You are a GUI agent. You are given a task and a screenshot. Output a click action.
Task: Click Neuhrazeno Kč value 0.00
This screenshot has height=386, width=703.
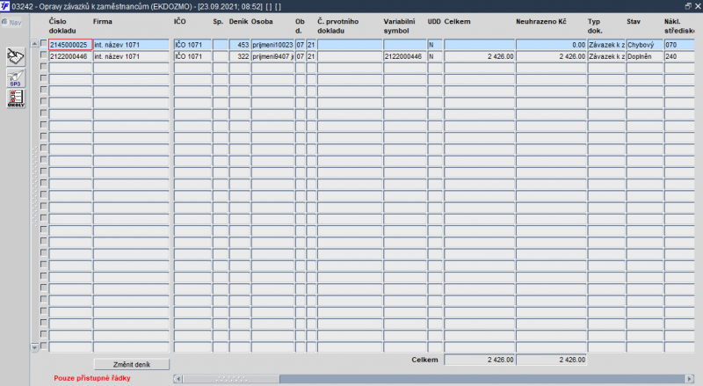(552, 45)
